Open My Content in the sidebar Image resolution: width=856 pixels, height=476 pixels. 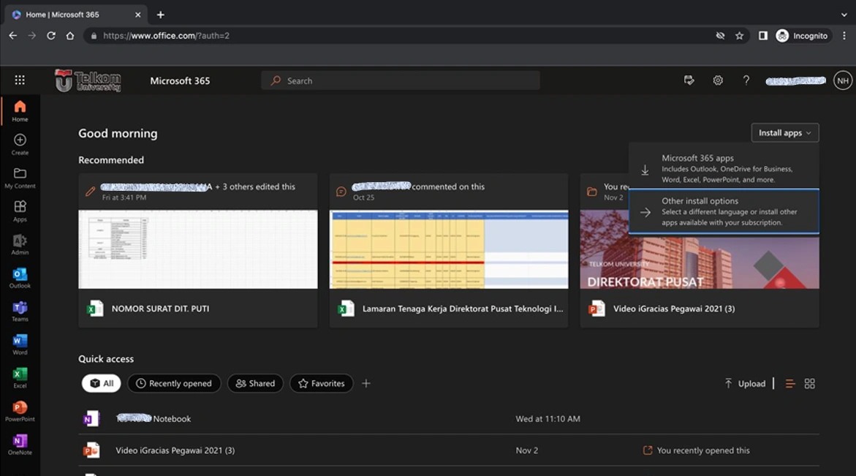pos(20,178)
